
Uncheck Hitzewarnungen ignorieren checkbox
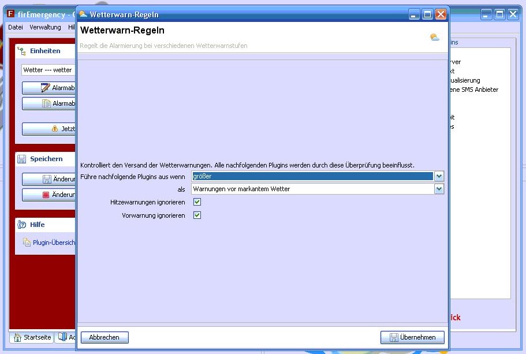click(x=197, y=202)
